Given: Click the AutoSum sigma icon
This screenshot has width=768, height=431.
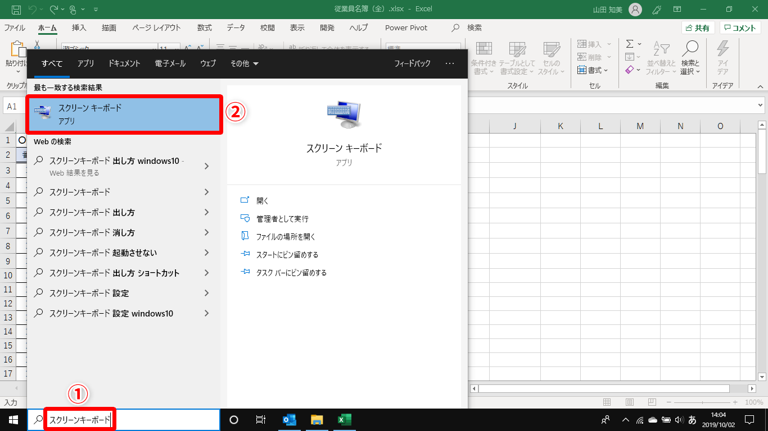Looking at the screenshot, I should (x=630, y=44).
